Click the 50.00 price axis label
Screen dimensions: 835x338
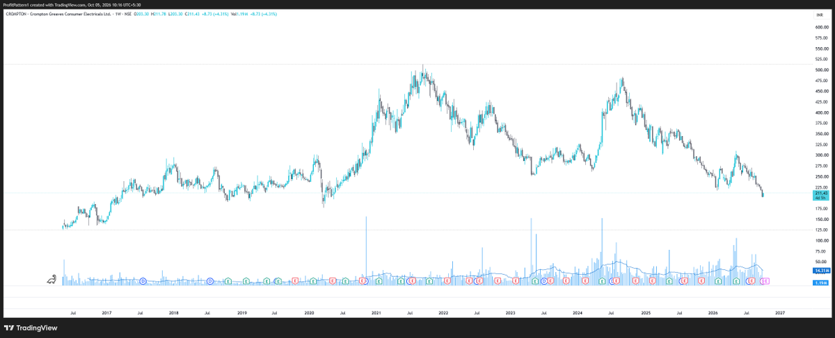[x=821, y=262]
